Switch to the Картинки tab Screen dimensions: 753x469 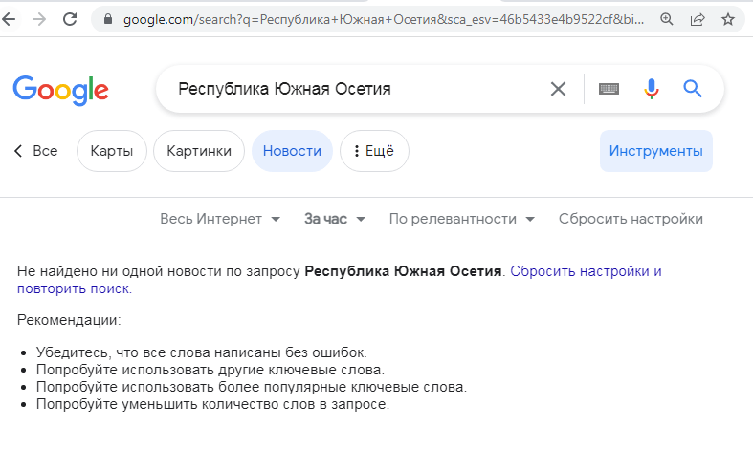[199, 151]
